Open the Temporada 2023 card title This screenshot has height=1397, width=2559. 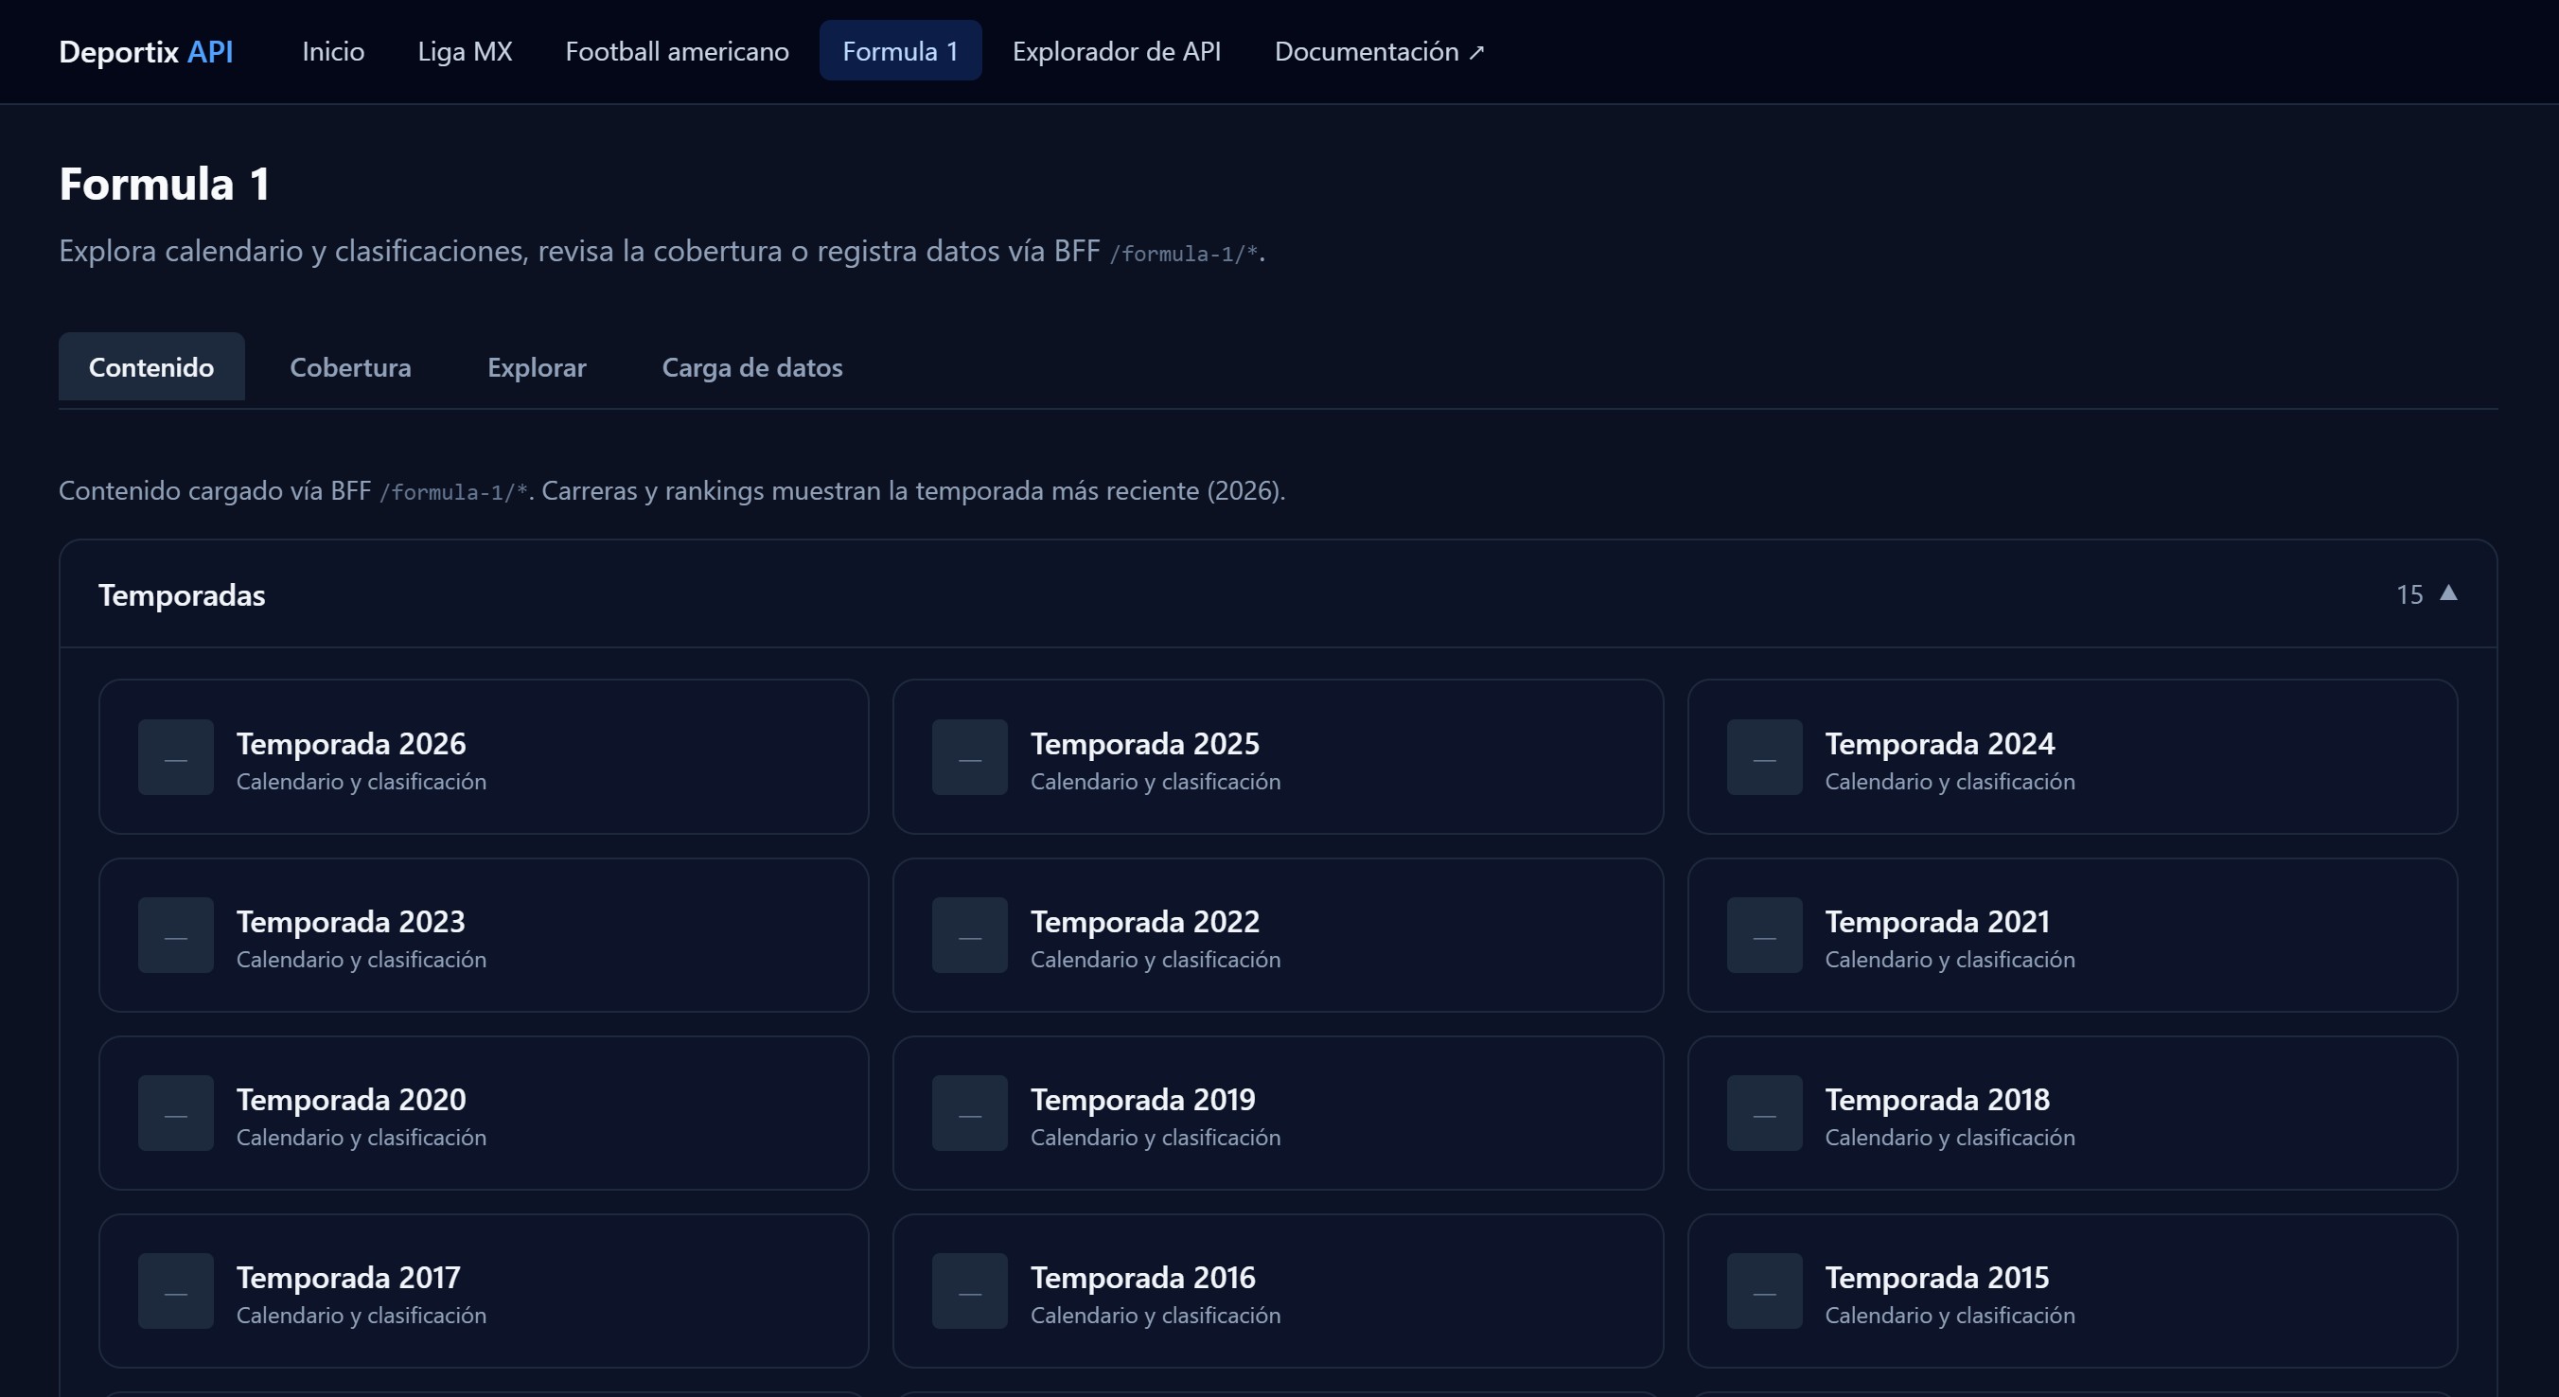[351, 921]
